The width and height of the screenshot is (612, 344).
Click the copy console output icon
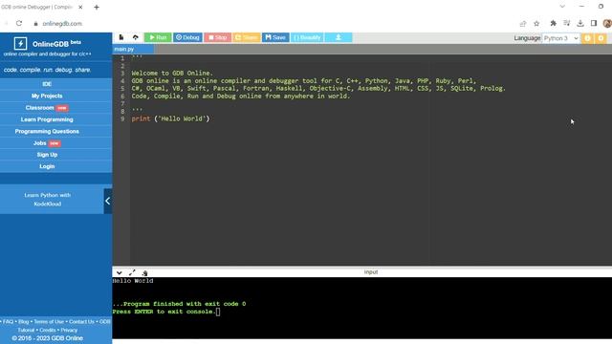[144, 272]
